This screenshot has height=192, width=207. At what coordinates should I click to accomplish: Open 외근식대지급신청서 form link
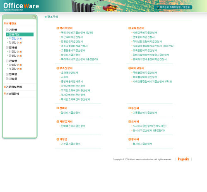click(72, 37)
